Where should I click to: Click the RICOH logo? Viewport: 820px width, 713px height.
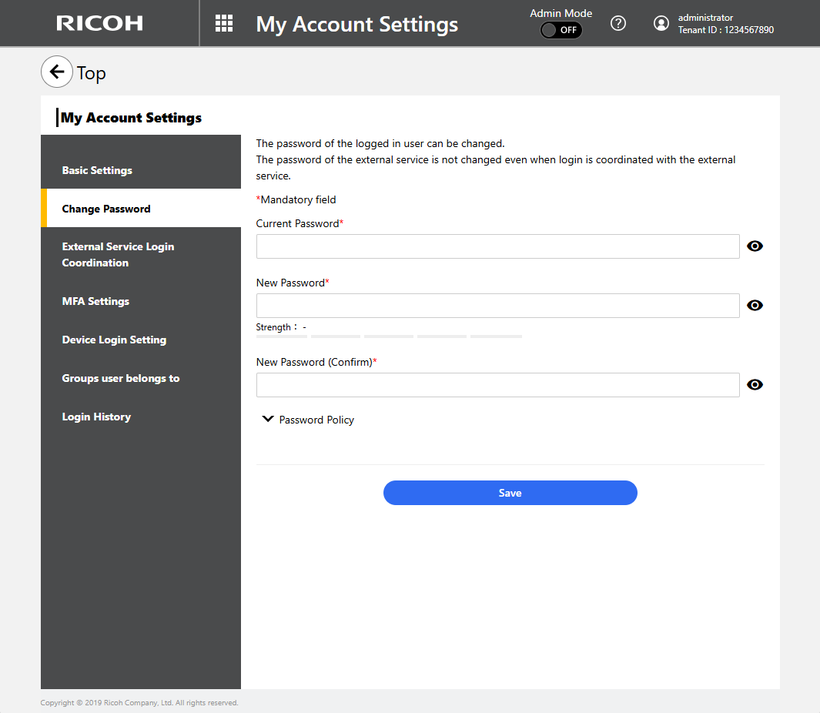click(99, 23)
